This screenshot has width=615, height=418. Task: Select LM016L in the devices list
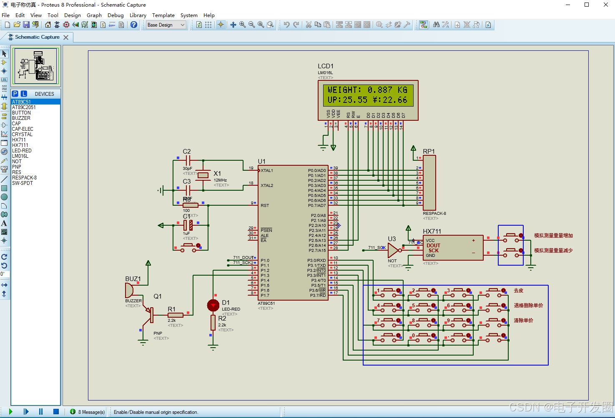[x=35, y=156]
